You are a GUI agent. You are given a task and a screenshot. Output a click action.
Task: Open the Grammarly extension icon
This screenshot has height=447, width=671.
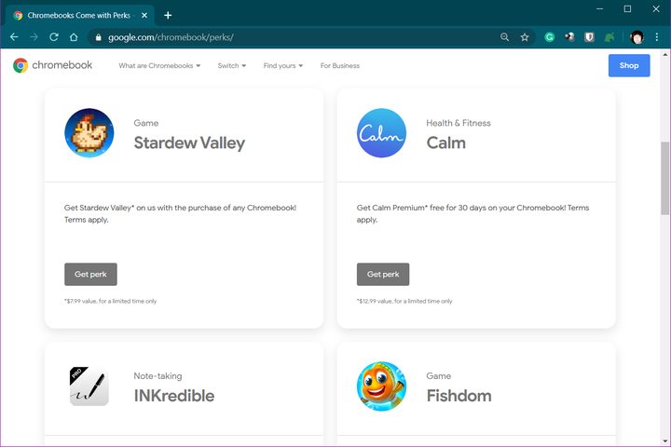(x=550, y=37)
